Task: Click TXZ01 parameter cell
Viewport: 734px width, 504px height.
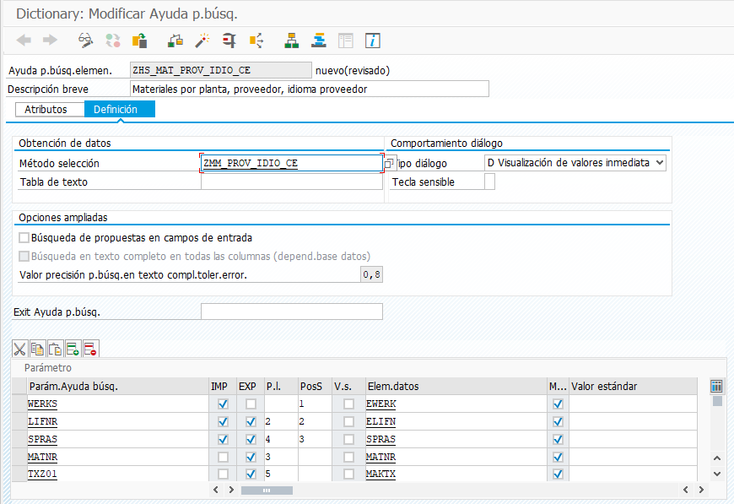Action: [117, 474]
